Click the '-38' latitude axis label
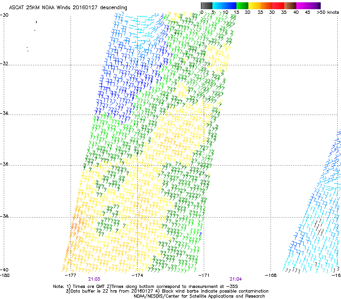Screen dimensions: 341x299 (x=4, y=216)
